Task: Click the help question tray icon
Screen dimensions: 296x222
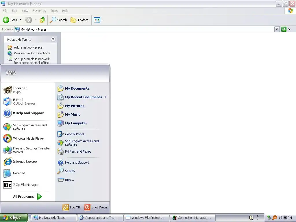Action: click(251, 218)
